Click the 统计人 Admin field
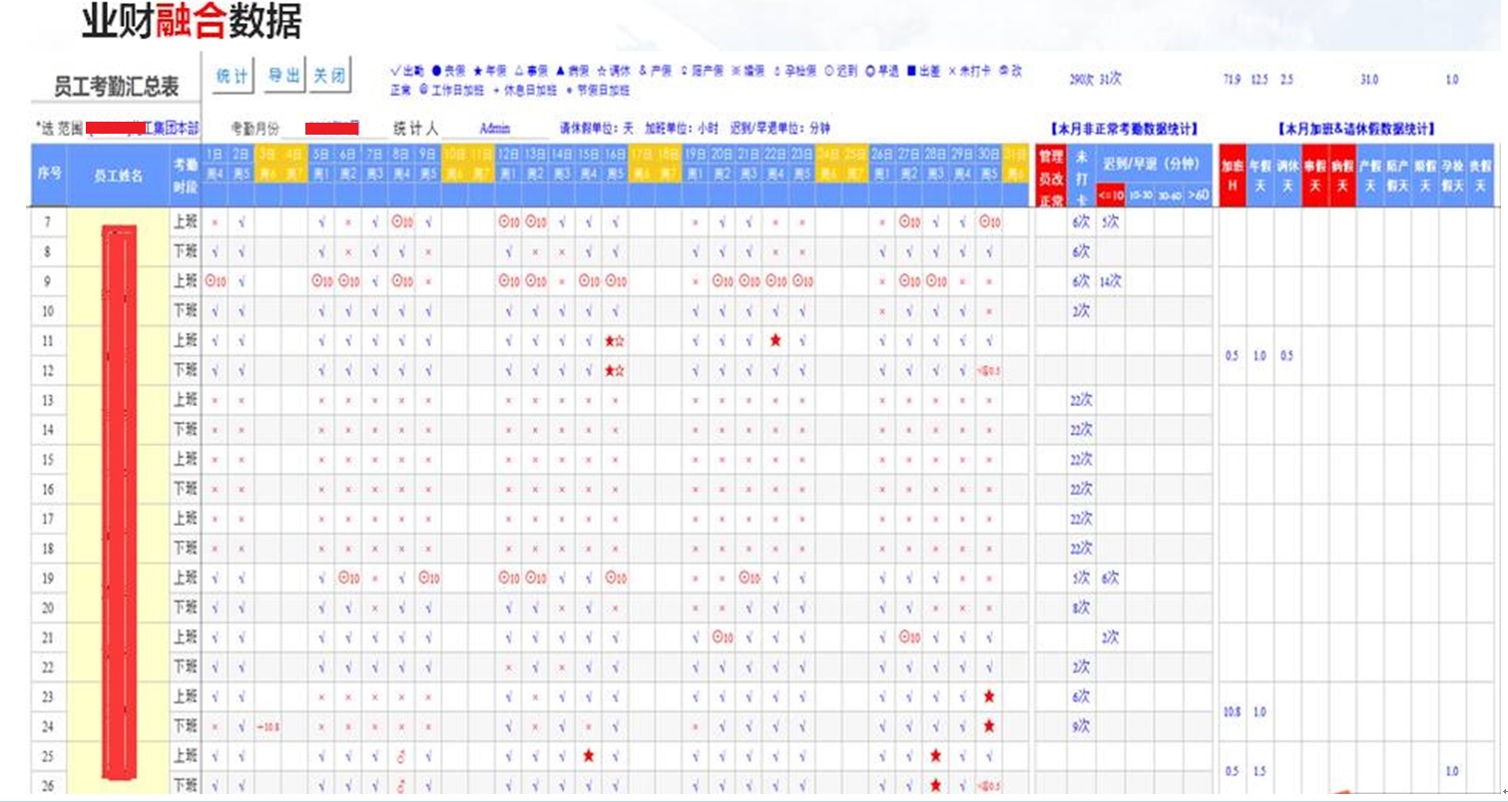The width and height of the screenshot is (1508, 802). pyautogui.click(x=494, y=129)
